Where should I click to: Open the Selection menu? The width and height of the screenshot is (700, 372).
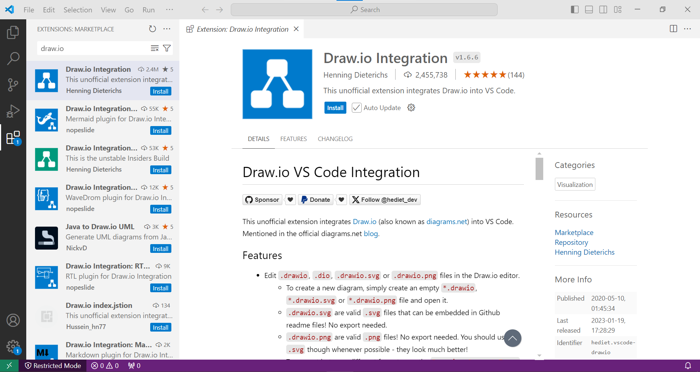click(78, 10)
